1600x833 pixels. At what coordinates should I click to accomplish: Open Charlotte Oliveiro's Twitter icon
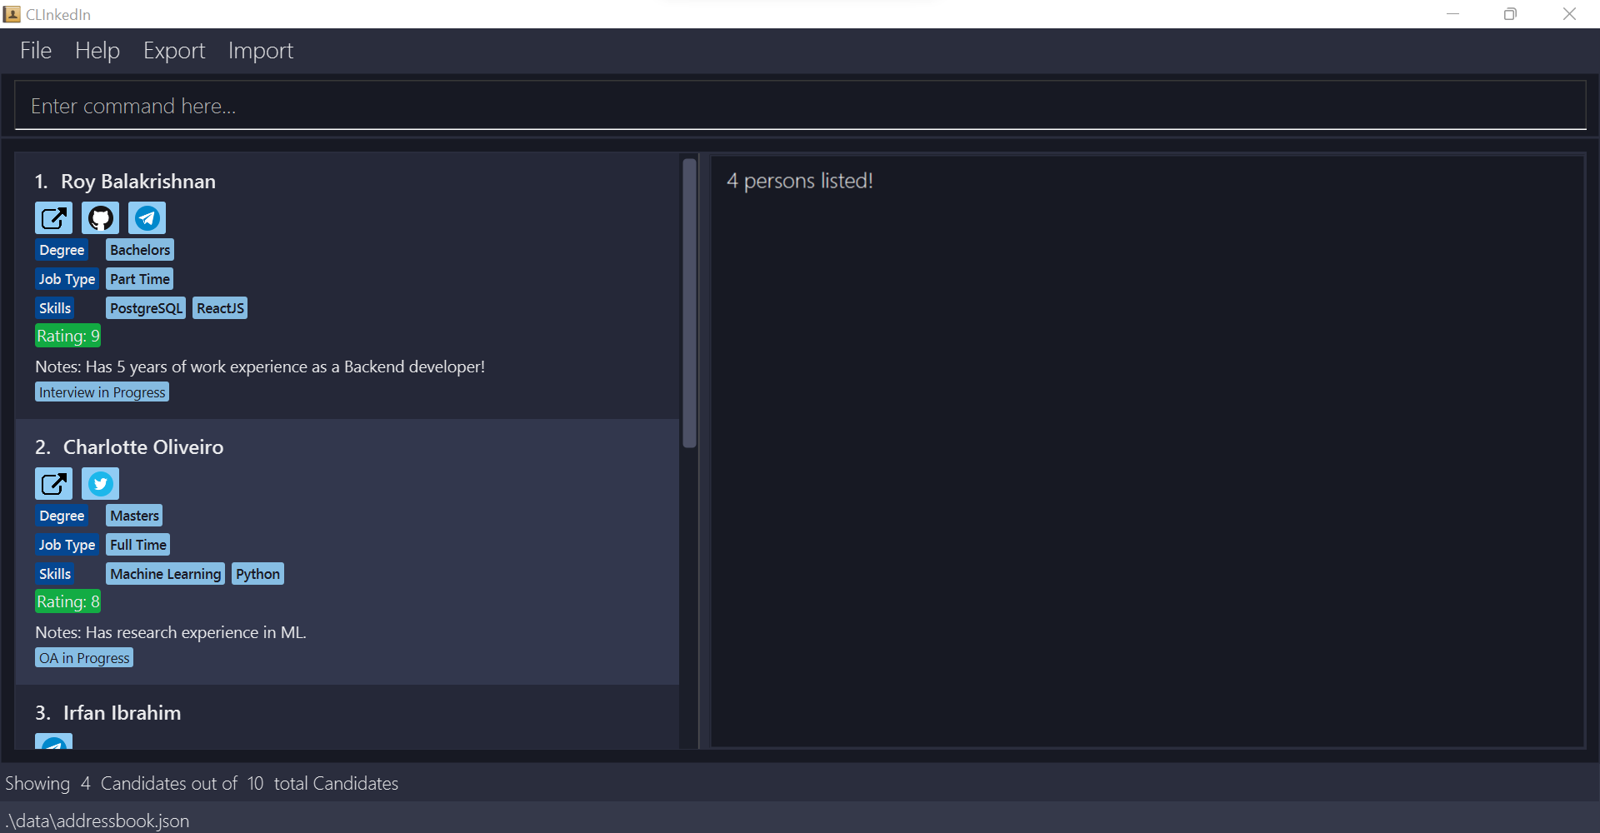point(100,484)
